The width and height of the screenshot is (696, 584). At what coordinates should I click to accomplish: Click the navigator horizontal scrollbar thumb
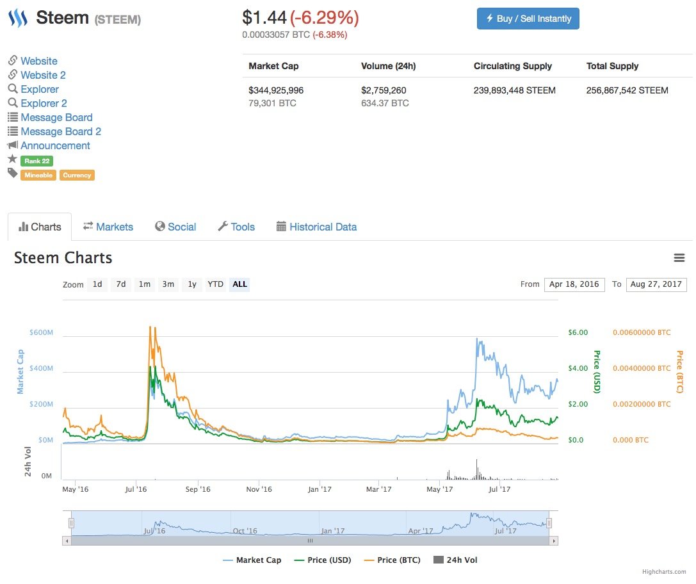click(x=311, y=541)
